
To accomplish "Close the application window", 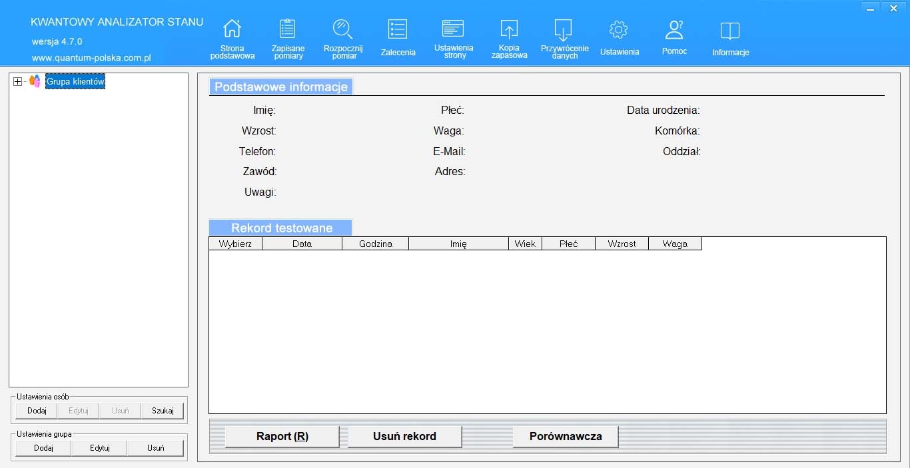I will 893,7.
